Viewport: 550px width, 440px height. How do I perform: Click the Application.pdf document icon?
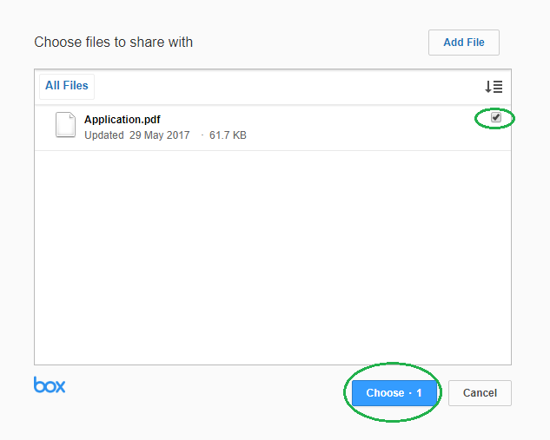click(65, 125)
